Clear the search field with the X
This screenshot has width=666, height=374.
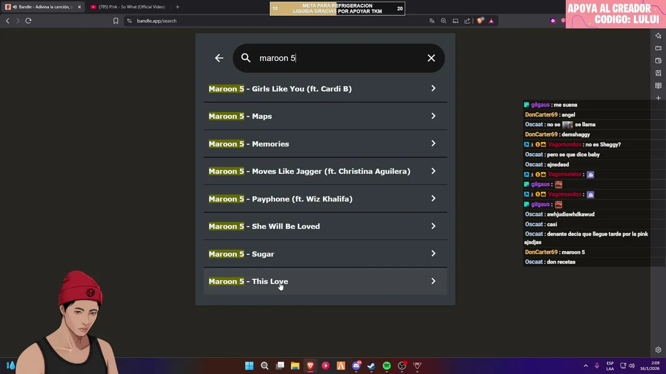(x=431, y=58)
